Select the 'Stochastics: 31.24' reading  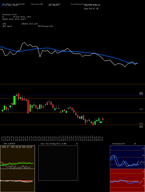(x=10, y=15)
